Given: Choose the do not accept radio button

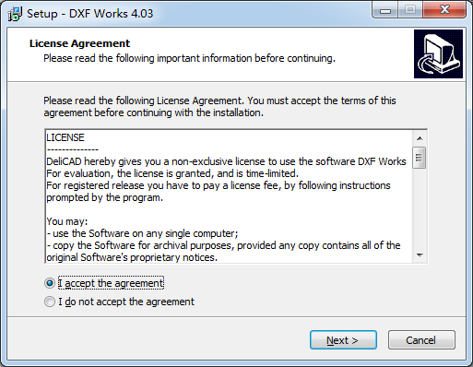Looking at the screenshot, I should pos(50,302).
